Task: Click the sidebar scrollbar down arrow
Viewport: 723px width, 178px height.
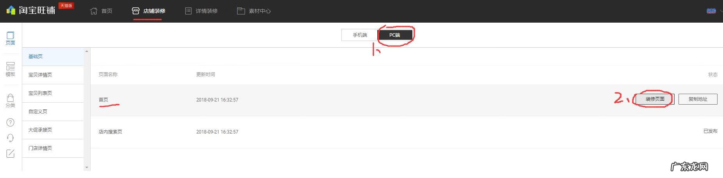Action: [87, 167]
